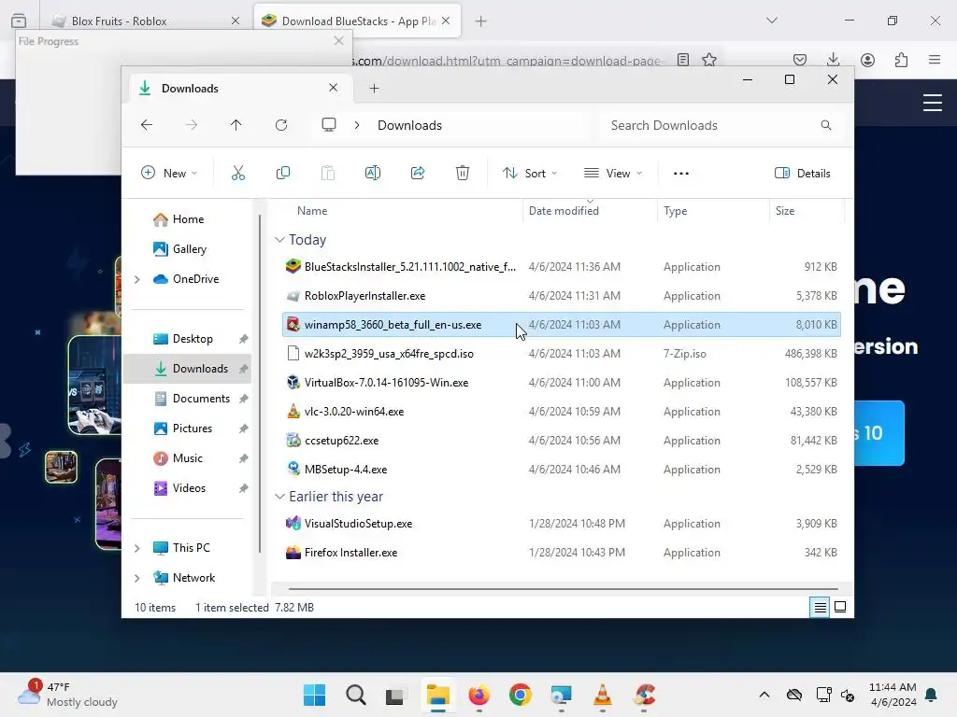Click the VLC cone icon on taskbar
This screenshot has width=957, height=717.
tap(603, 695)
